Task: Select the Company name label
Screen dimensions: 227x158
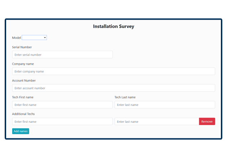Action: (23, 64)
